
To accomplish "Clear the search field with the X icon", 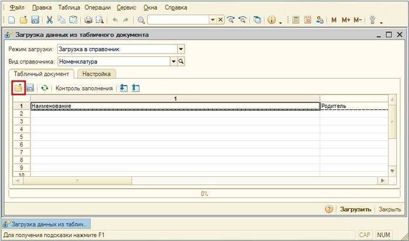I will 220,20.
